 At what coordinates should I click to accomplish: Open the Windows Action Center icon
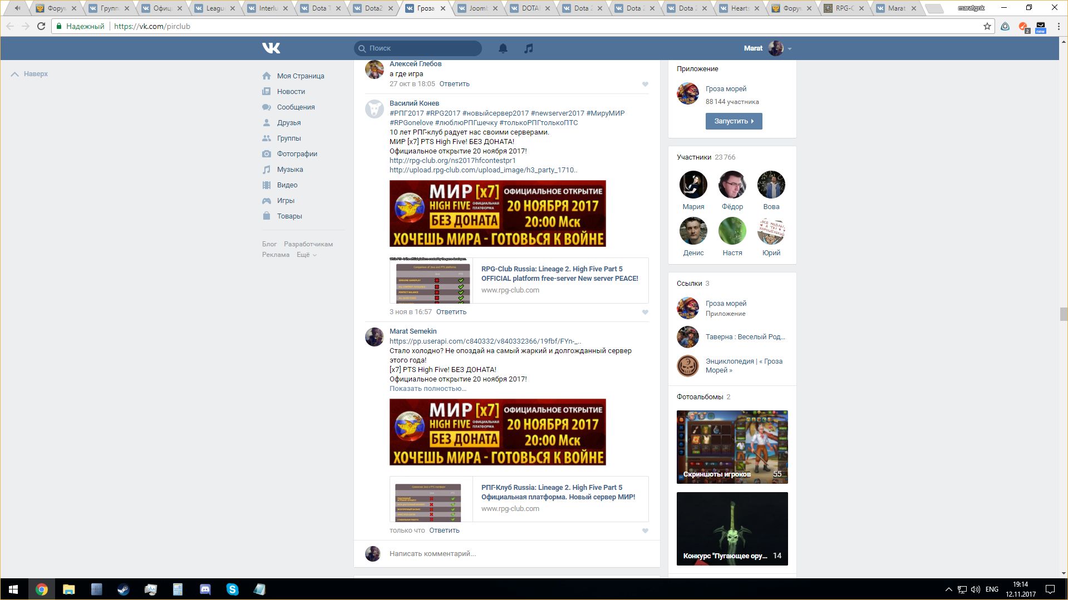1050,589
